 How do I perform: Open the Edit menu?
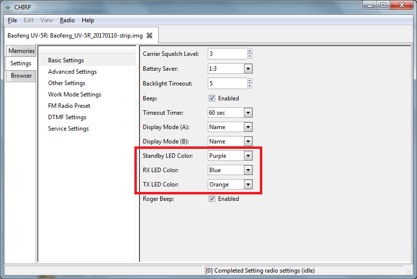(x=29, y=20)
